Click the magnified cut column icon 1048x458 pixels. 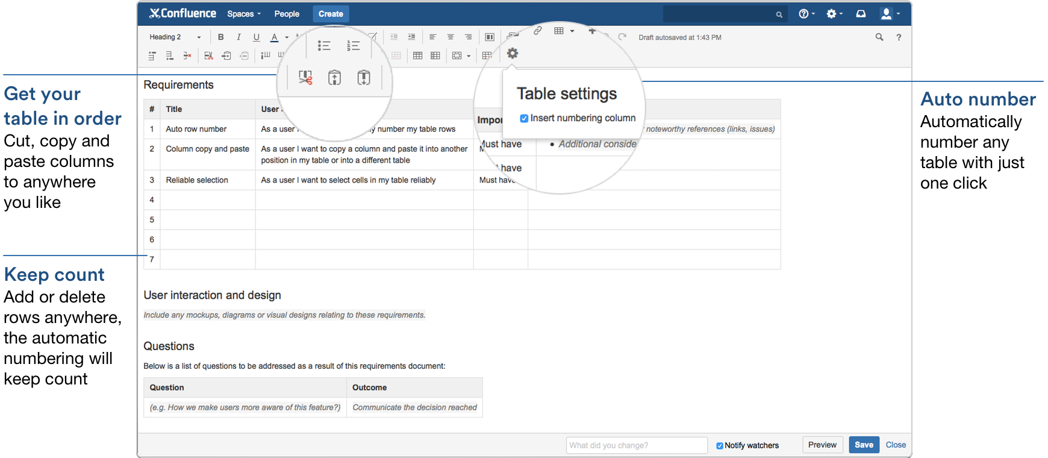tap(305, 78)
